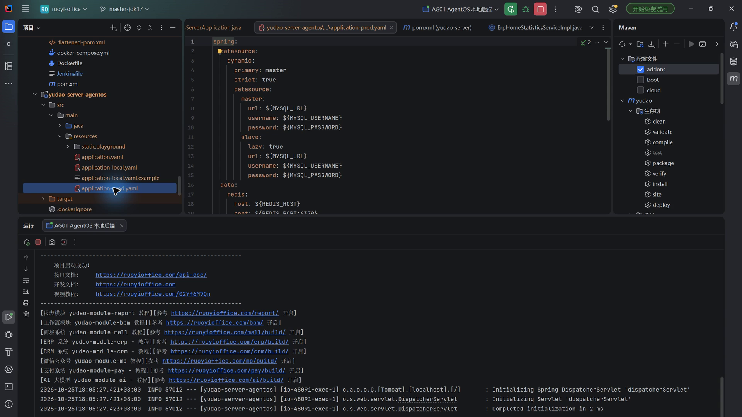Select the AG01 AgentOS run tab
The width and height of the screenshot is (742, 417).
(x=84, y=225)
